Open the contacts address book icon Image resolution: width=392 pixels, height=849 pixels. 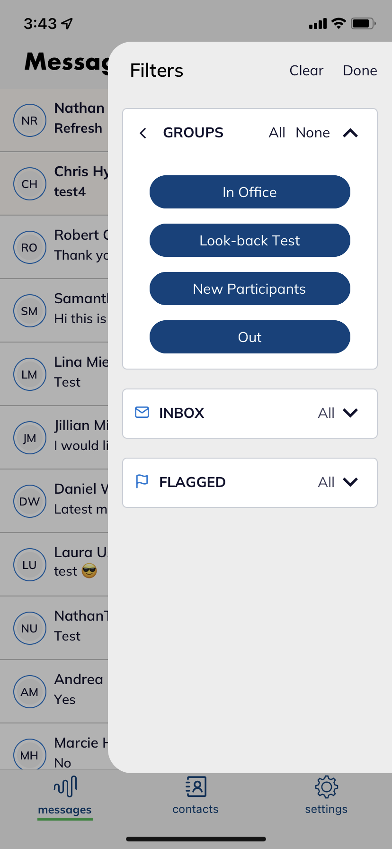click(196, 787)
